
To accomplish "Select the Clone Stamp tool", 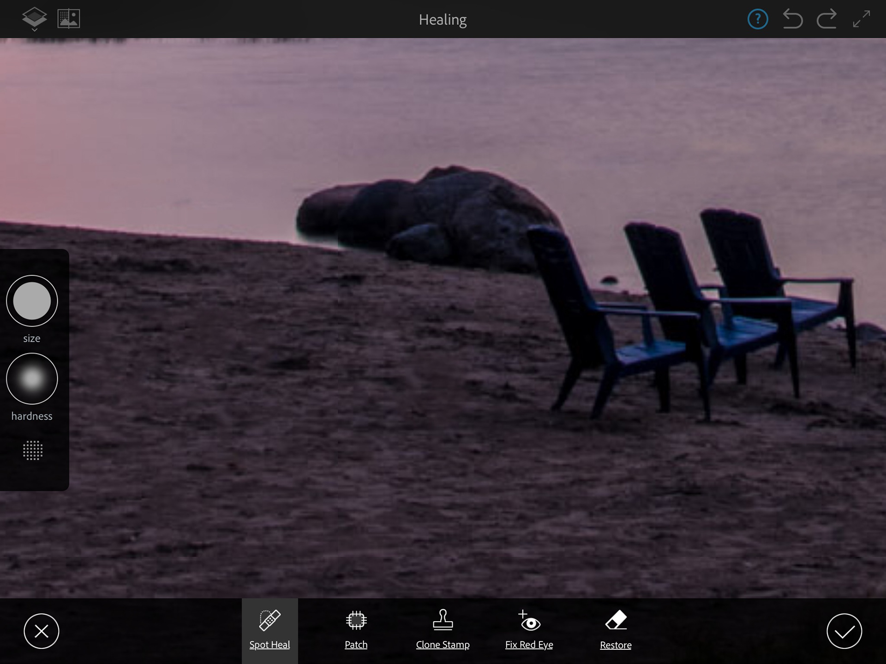I will pos(443,630).
